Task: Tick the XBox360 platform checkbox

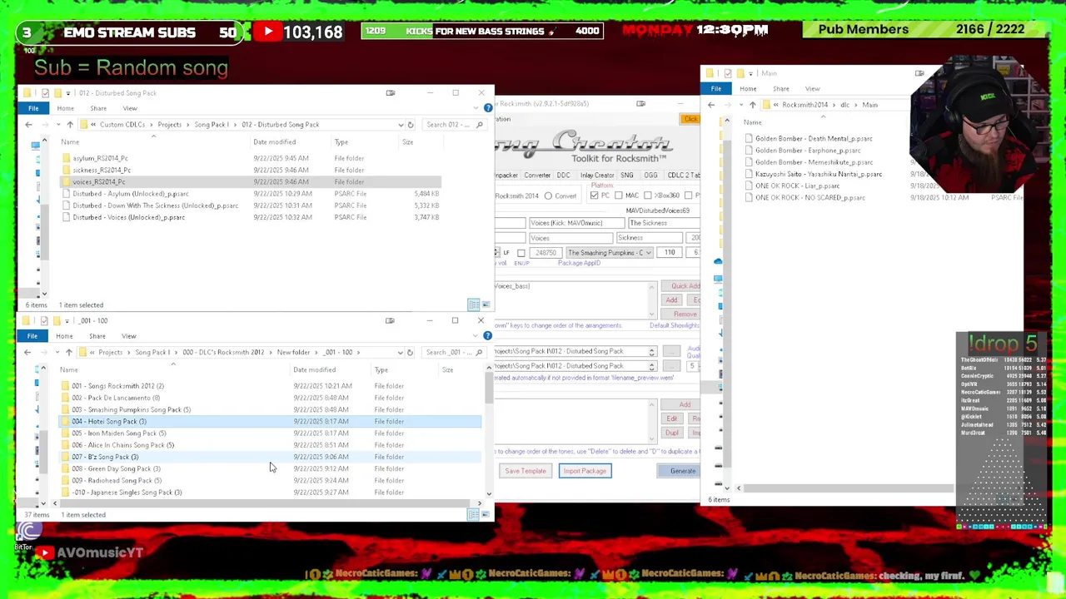Action: pos(647,196)
